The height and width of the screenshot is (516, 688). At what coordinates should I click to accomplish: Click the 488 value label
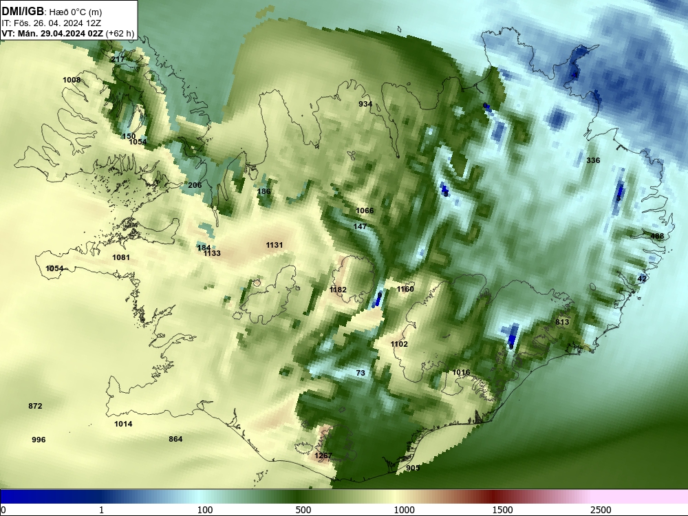657,236
